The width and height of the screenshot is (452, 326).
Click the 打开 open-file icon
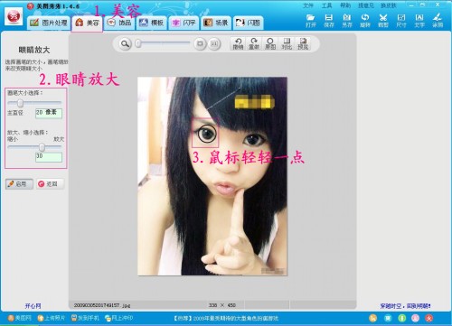(x=310, y=21)
